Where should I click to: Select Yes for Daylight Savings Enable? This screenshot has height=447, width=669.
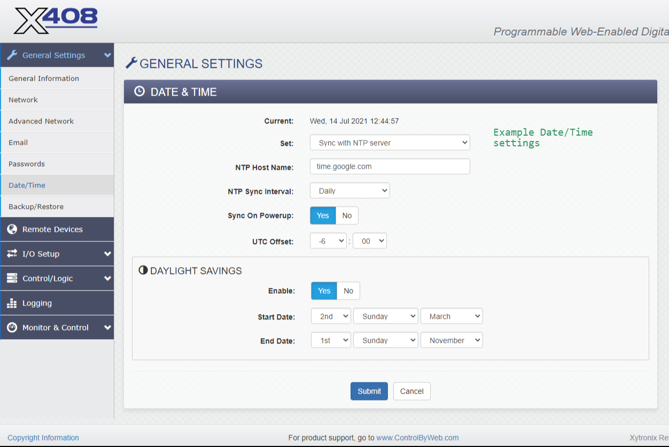point(324,291)
